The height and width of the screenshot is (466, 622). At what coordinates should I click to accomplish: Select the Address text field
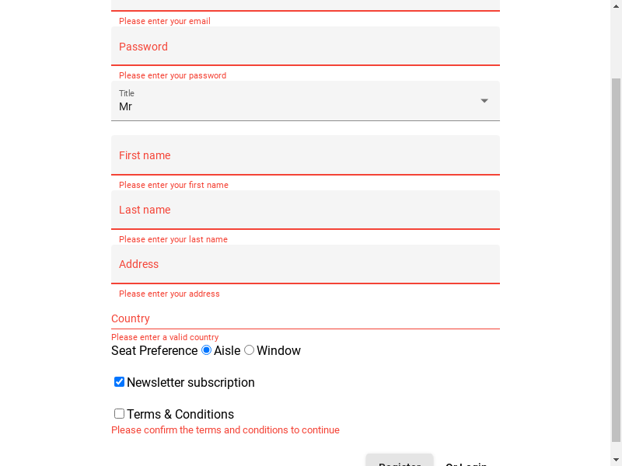[x=305, y=264]
